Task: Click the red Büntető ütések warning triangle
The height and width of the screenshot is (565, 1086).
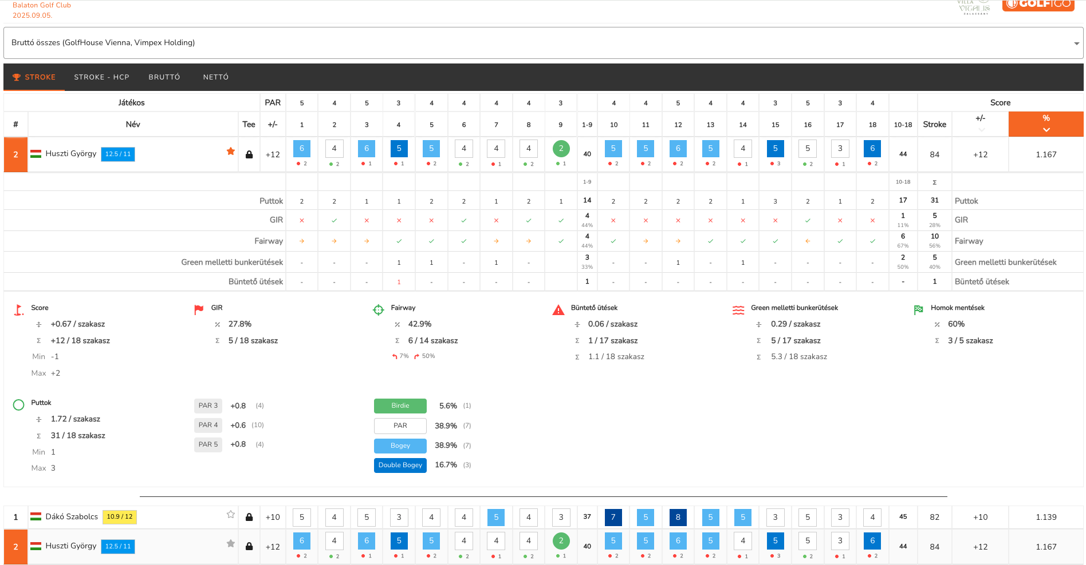Action: pyautogui.click(x=558, y=310)
